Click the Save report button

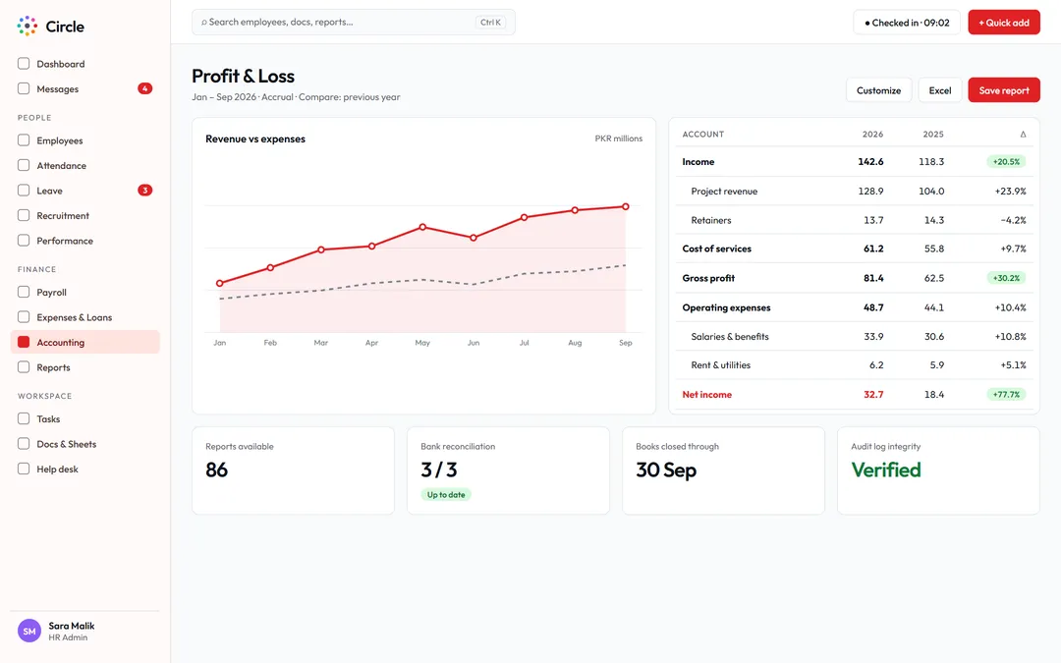[1003, 90]
